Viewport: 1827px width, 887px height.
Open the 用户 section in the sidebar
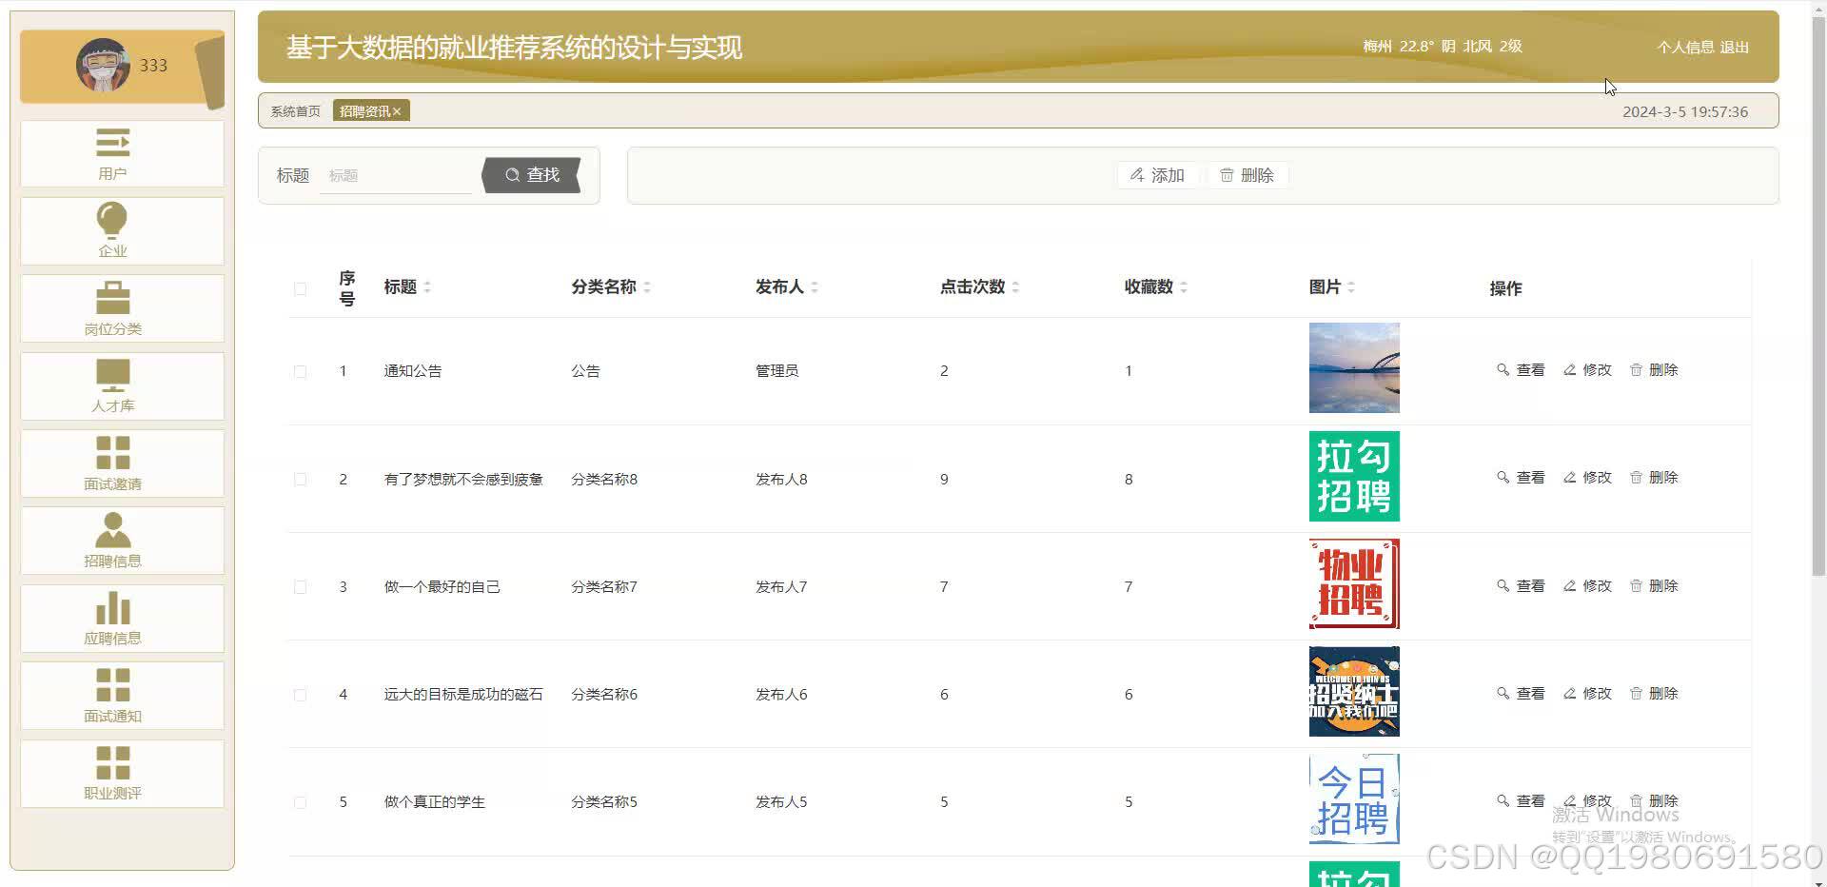(x=113, y=154)
